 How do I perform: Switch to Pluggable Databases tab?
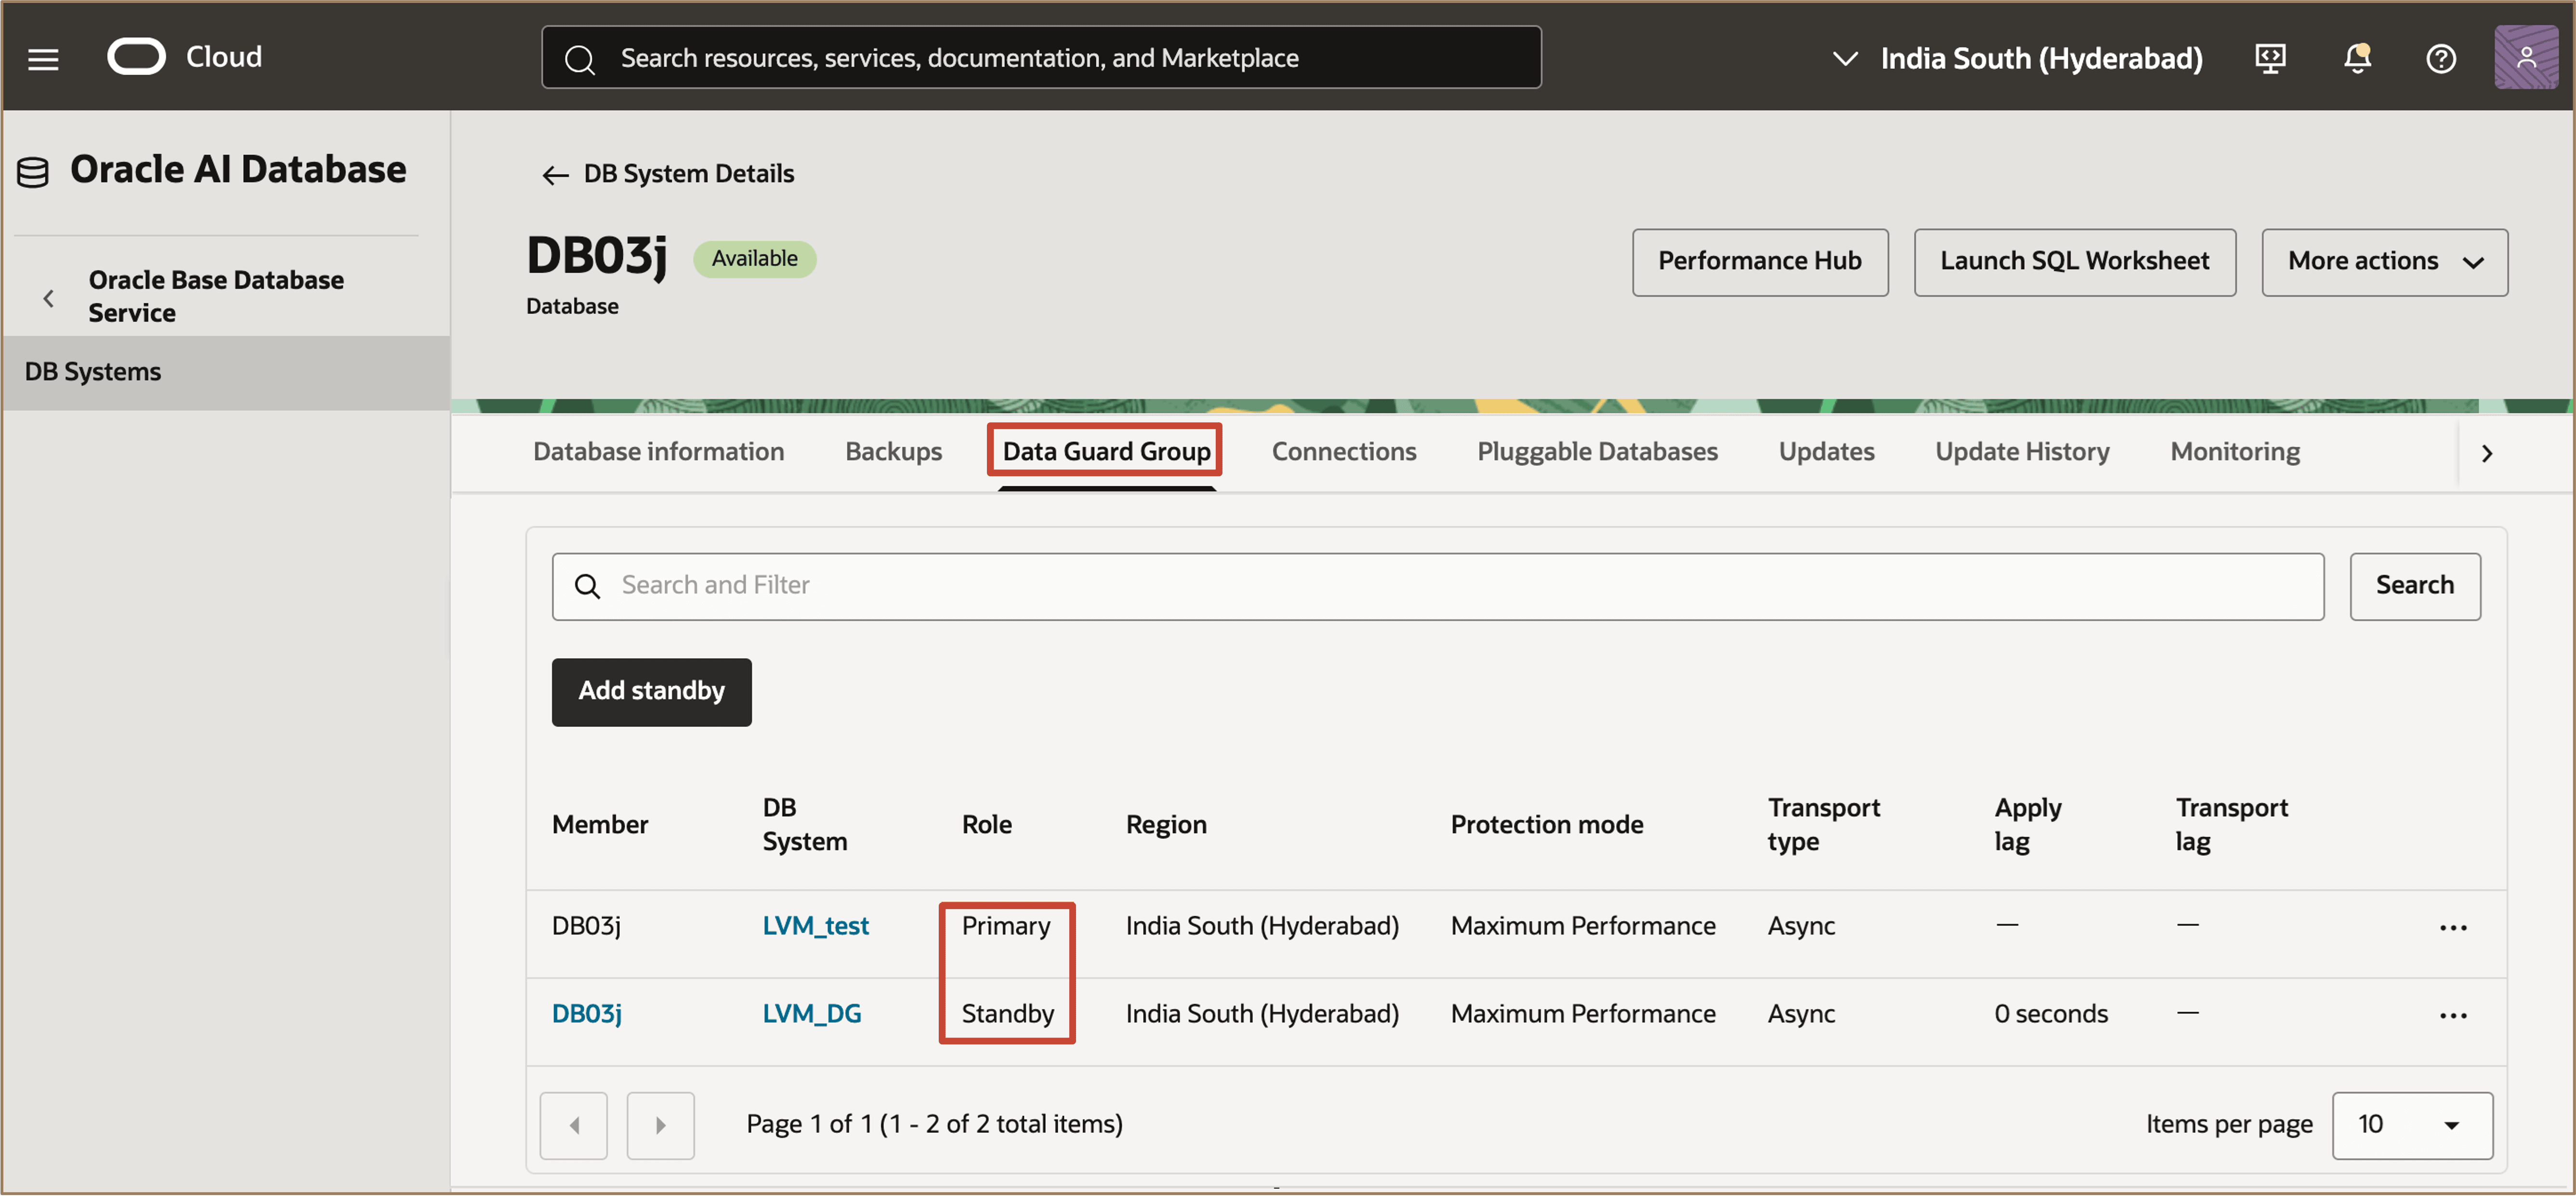pyautogui.click(x=1597, y=452)
